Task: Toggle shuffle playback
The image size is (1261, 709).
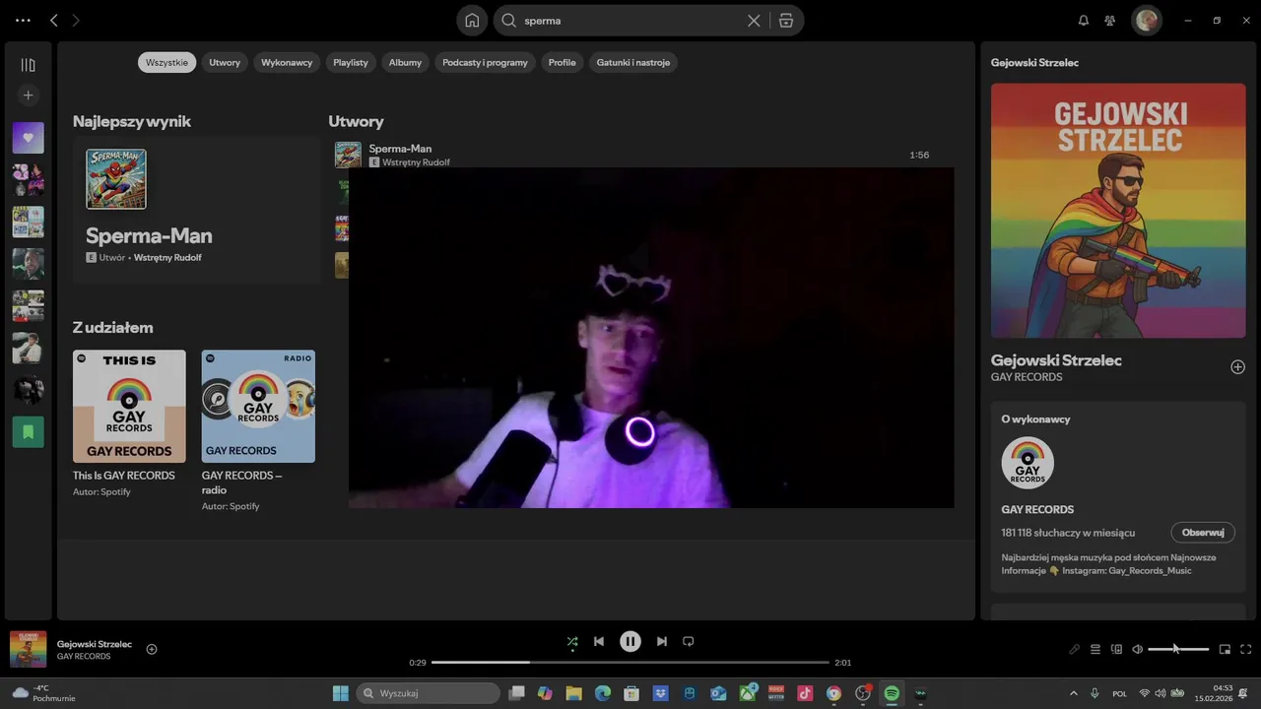Action: (x=572, y=641)
